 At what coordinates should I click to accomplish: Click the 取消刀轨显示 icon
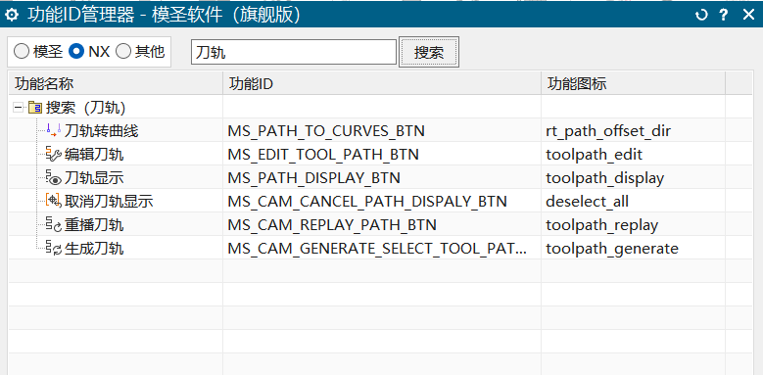[x=53, y=201]
